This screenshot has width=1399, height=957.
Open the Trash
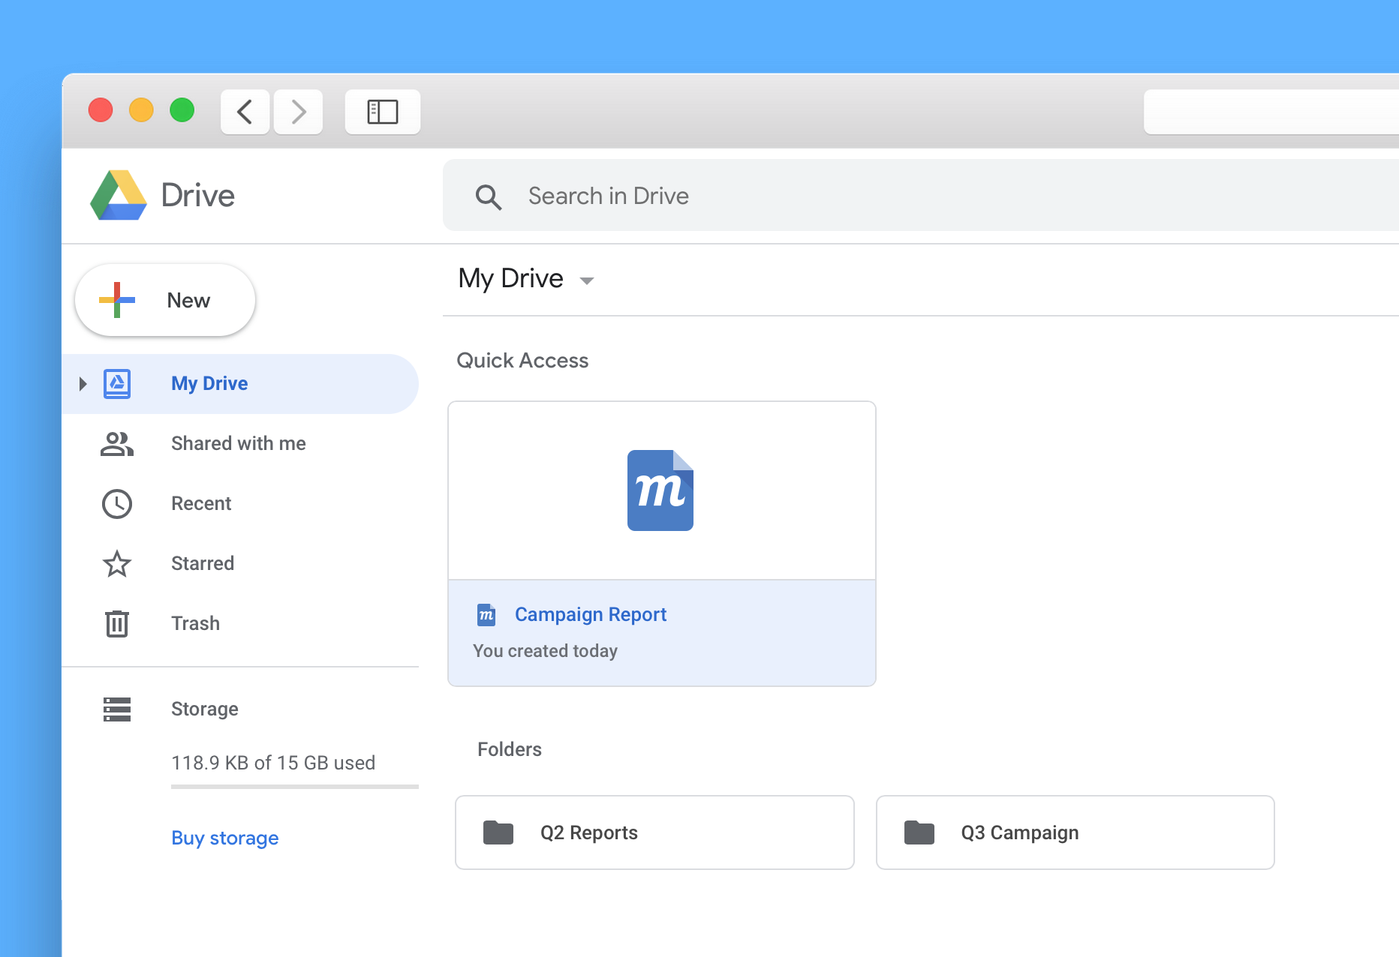[195, 623]
